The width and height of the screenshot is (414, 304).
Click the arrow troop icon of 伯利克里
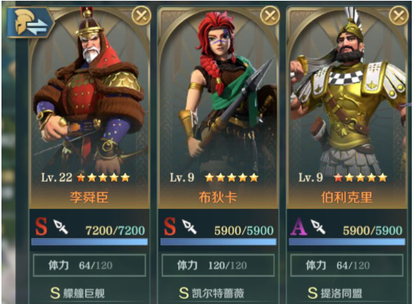click(318, 226)
